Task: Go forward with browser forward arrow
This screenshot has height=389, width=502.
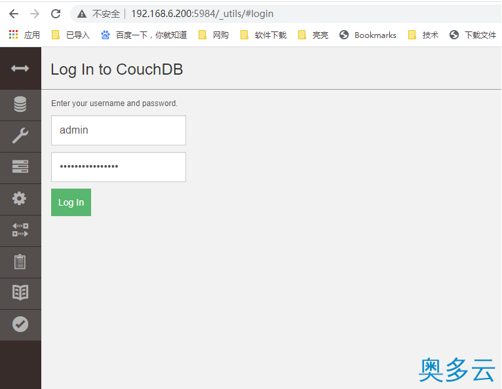Action: click(x=35, y=14)
